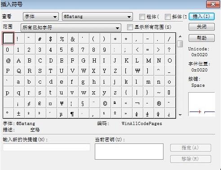This screenshot has width=221, height=170.
Task: Choose the percent % symbol cell
Action: (62, 39)
